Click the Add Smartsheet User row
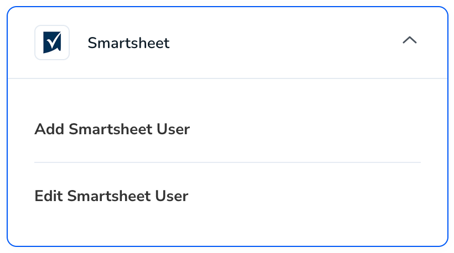The height and width of the screenshot is (253, 454). (228, 129)
